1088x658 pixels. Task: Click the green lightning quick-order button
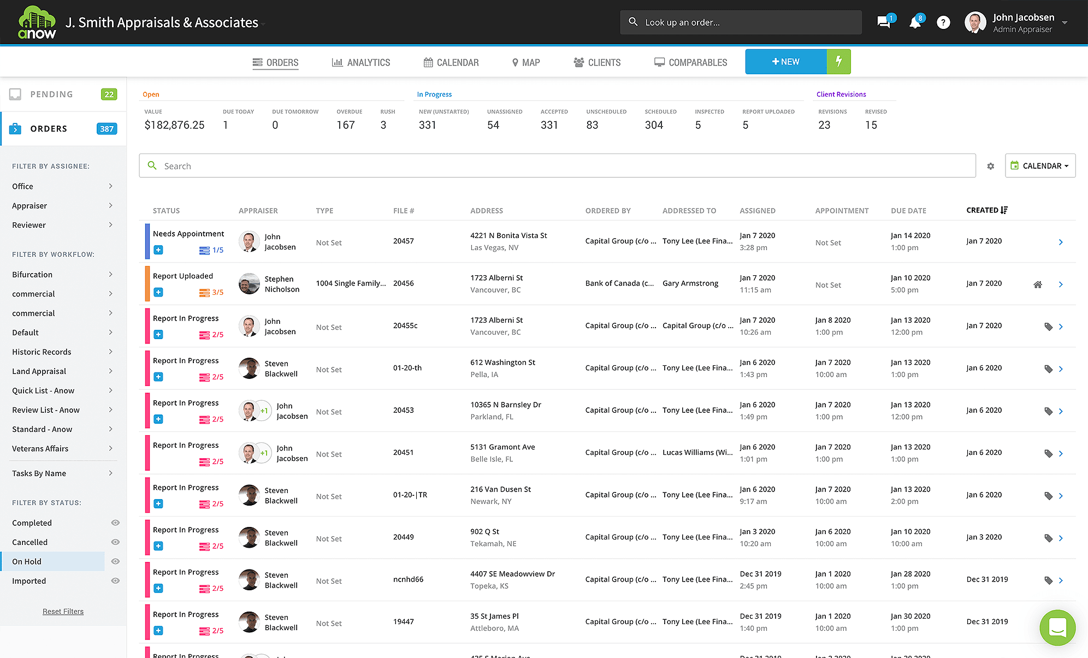tap(838, 62)
